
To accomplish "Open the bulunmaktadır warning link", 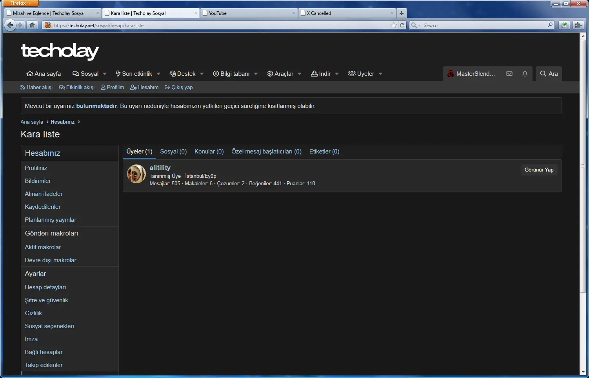I will (96, 106).
